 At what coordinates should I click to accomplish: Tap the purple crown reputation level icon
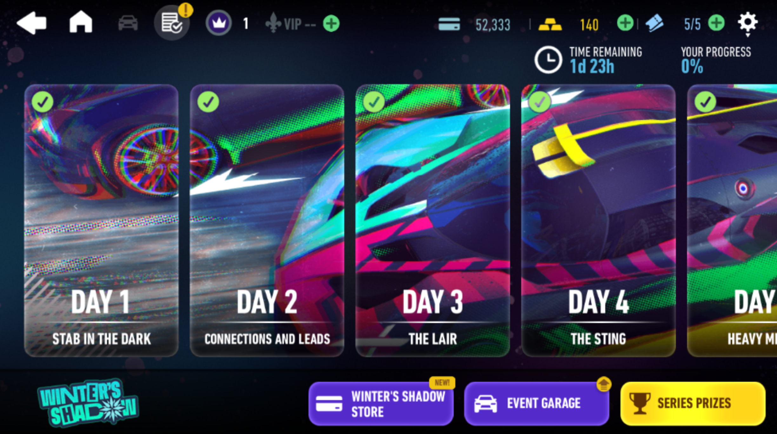218,23
